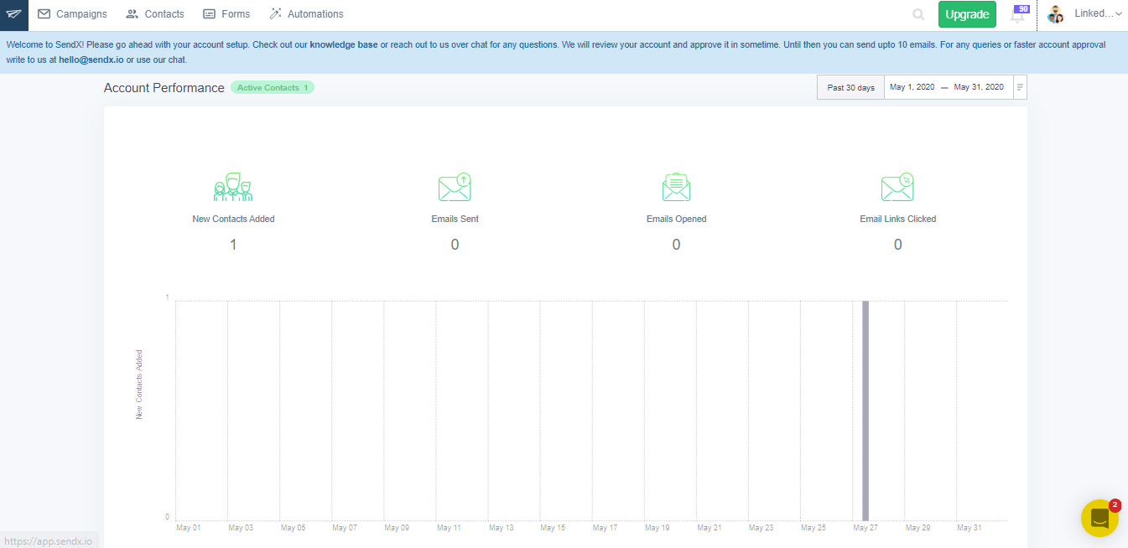Click the May 27 chart bar
Screen dimensions: 1128x548
865,411
